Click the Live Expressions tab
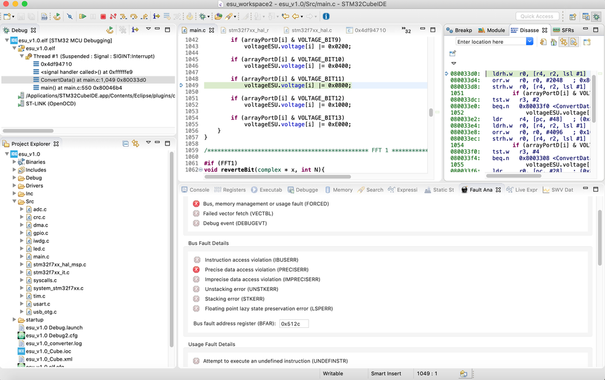The width and height of the screenshot is (605, 380). [522, 190]
